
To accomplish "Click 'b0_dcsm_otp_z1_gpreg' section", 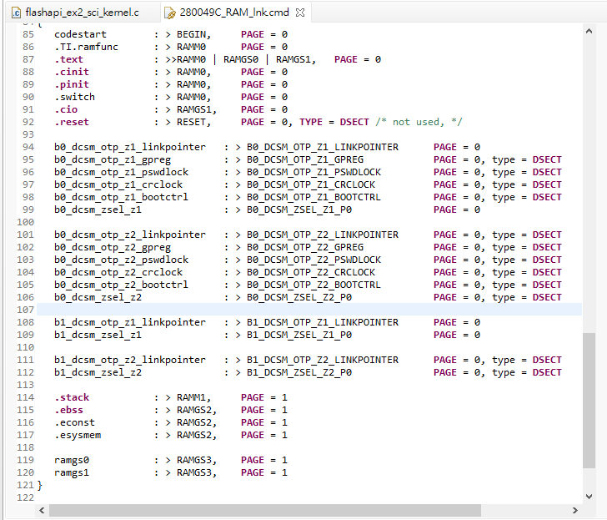I will point(113,159).
